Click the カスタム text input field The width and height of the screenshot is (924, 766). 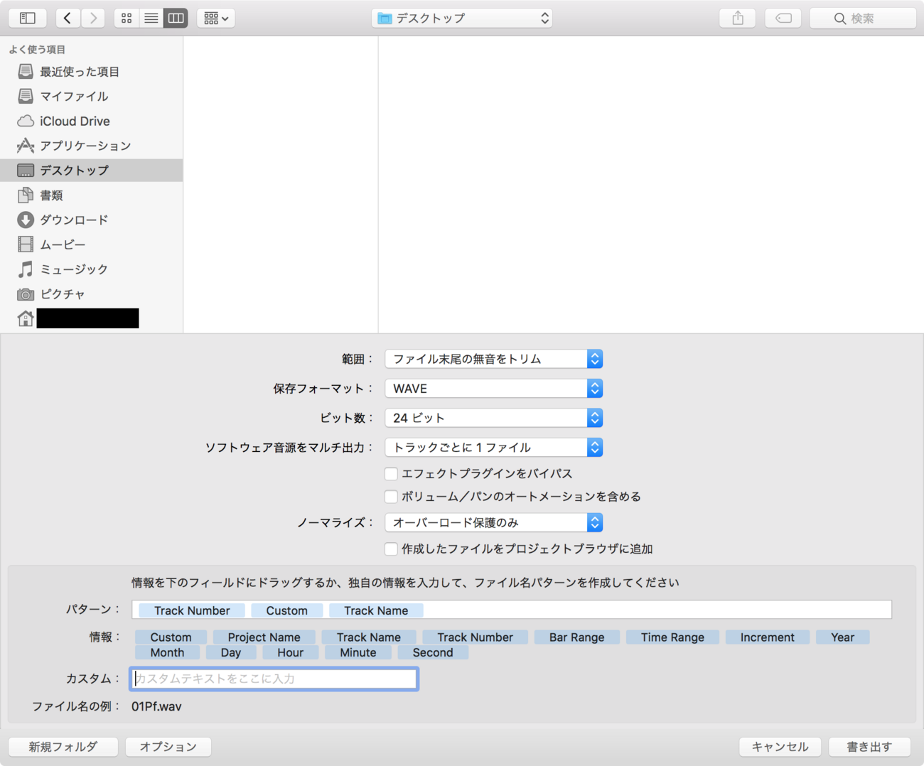click(x=274, y=679)
